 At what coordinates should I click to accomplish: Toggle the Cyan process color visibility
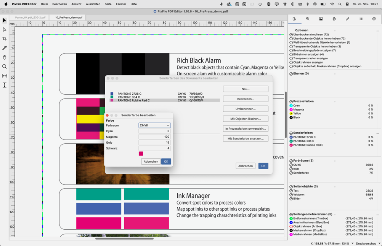pos(291,106)
